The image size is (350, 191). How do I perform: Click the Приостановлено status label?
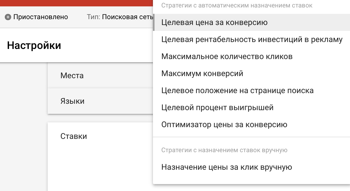pos(40,17)
